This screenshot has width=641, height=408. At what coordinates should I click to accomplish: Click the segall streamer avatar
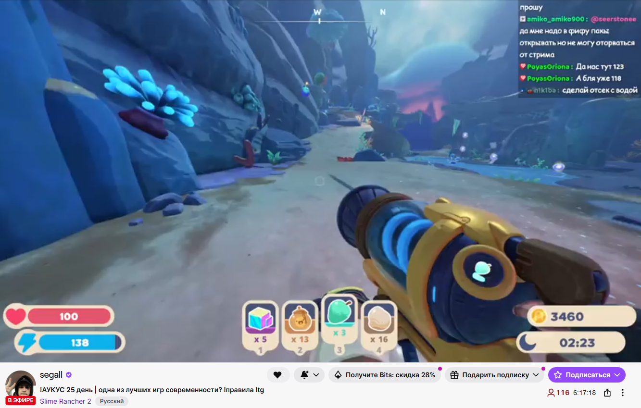[x=21, y=386]
